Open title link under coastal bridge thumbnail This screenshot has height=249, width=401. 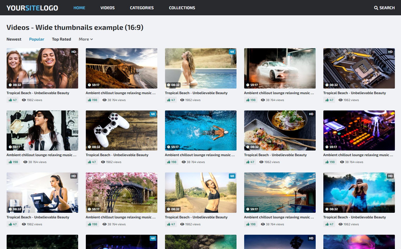121,93
